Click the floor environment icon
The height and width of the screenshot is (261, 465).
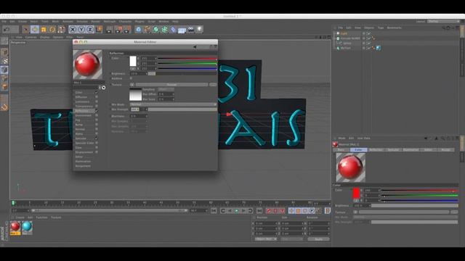[x=182, y=29]
